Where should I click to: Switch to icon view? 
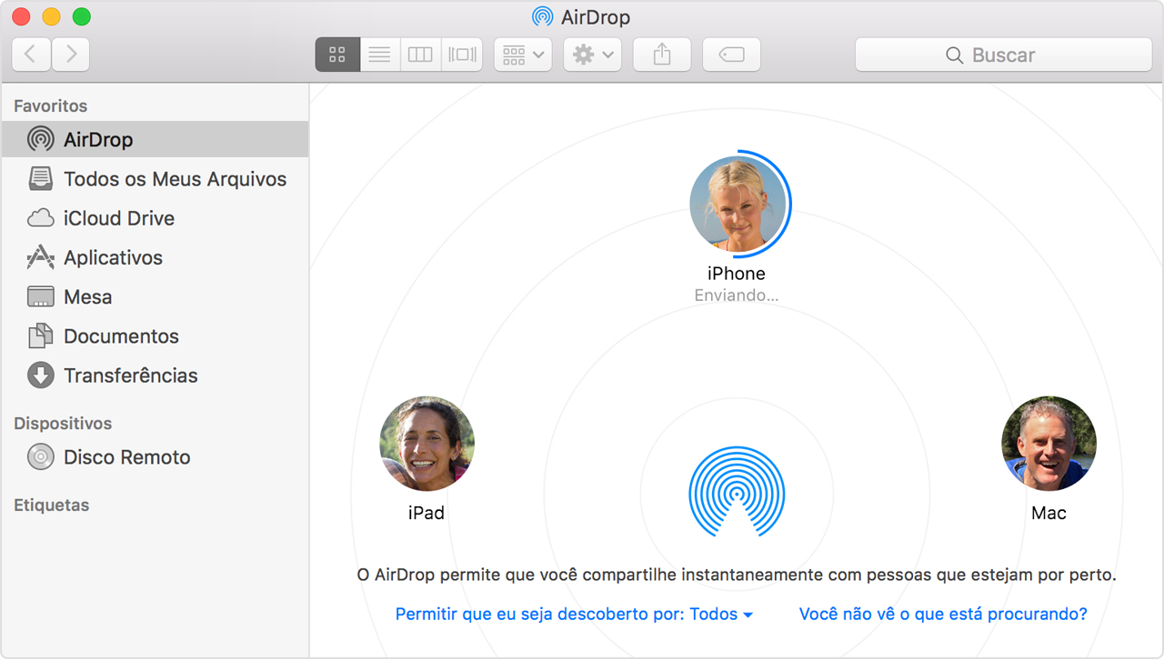[x=337, y=55]
